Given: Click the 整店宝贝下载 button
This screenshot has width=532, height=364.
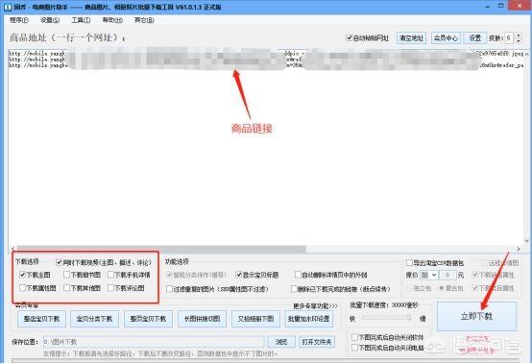Looking at the screenshot, I should point(41,319).
